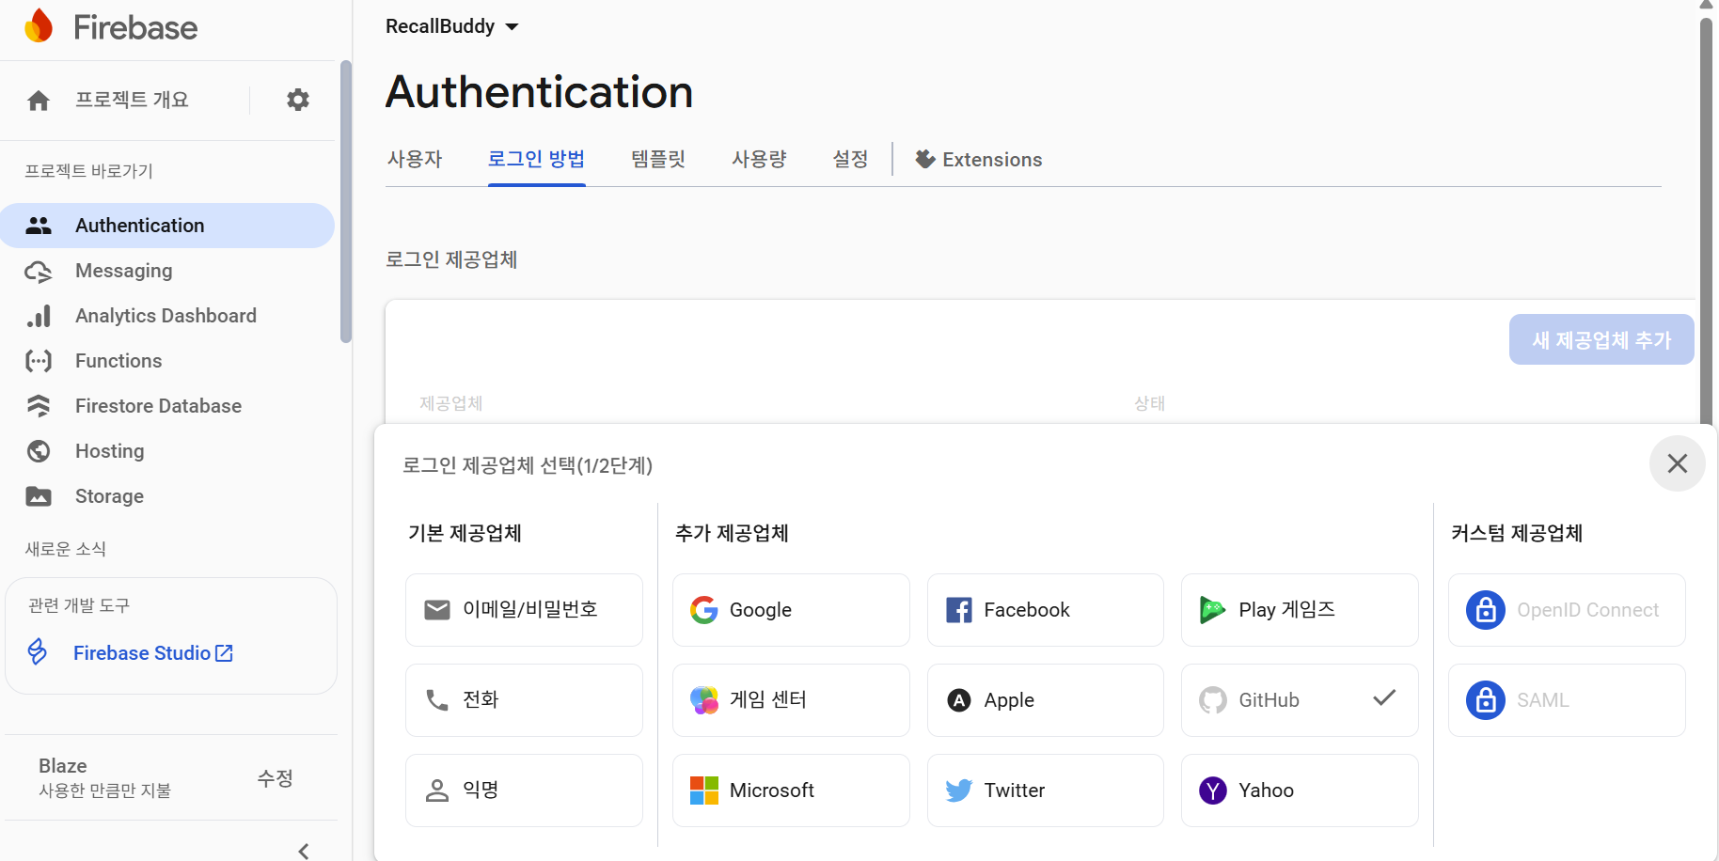
Task: Click the Microsoft four-square logo
Action: pyautogui.click(x=704, y=791)
